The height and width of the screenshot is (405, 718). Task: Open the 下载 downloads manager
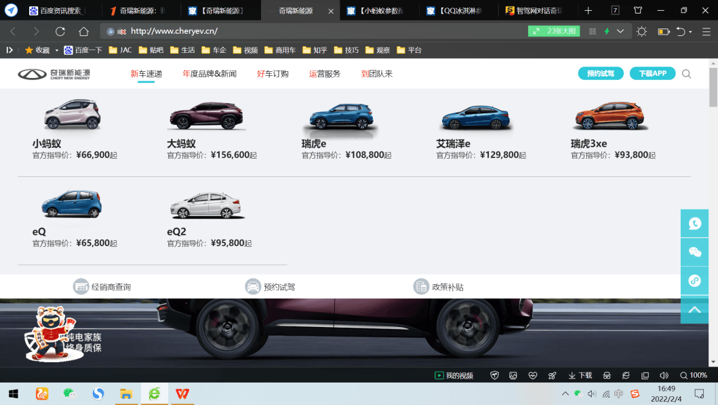(x=580, y=376)
